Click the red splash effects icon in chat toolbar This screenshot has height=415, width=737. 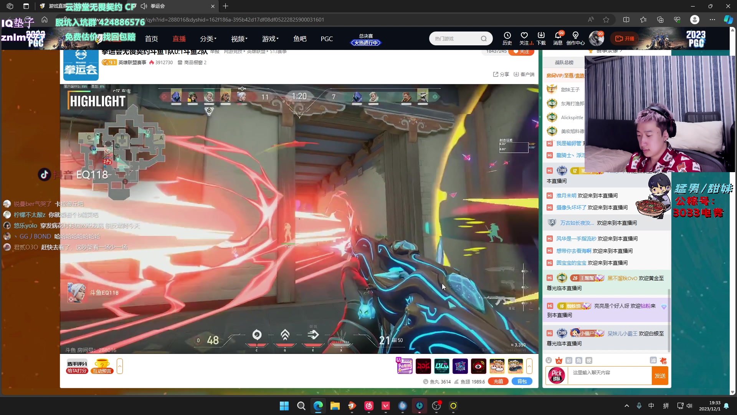click(663, 360)
